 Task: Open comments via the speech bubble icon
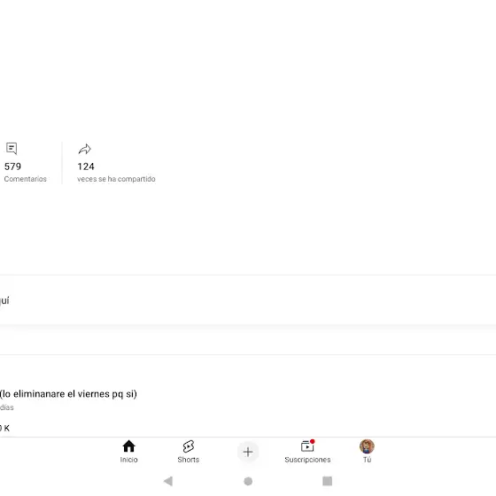(x=12, y=149)
